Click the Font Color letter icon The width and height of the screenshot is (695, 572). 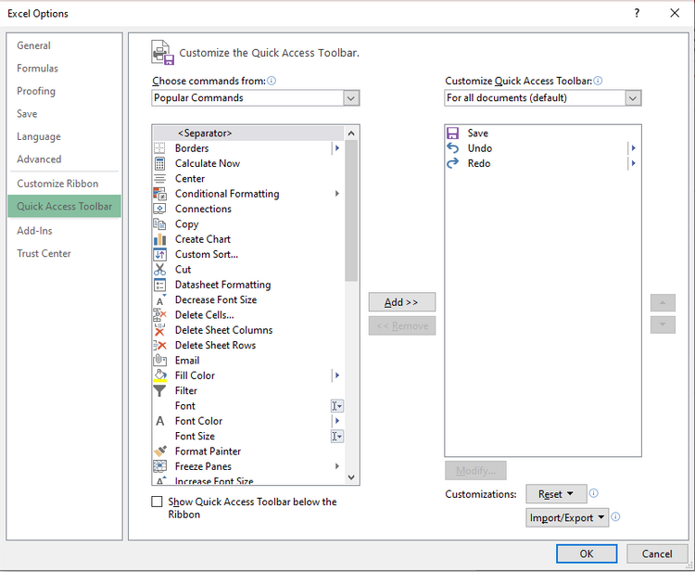(x=159, y=421)
